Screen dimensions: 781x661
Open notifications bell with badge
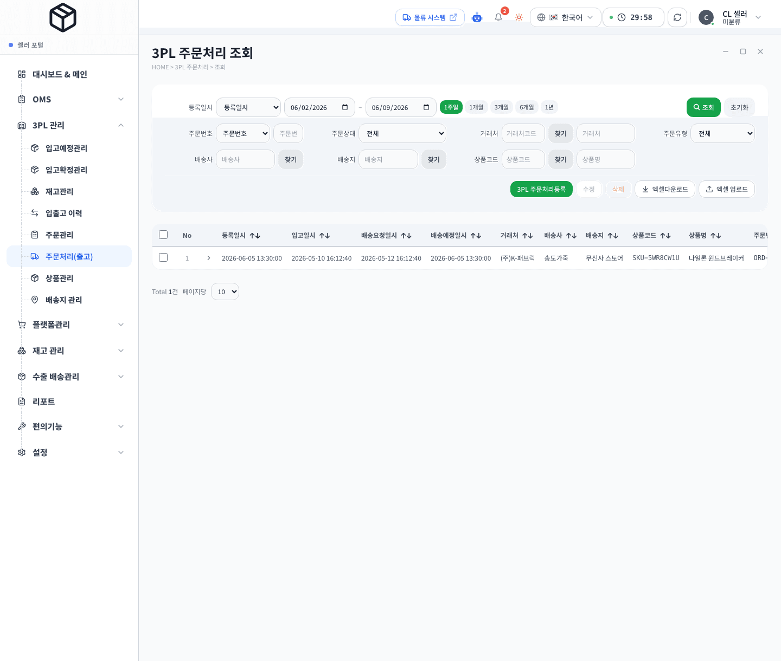coord(498,17)
